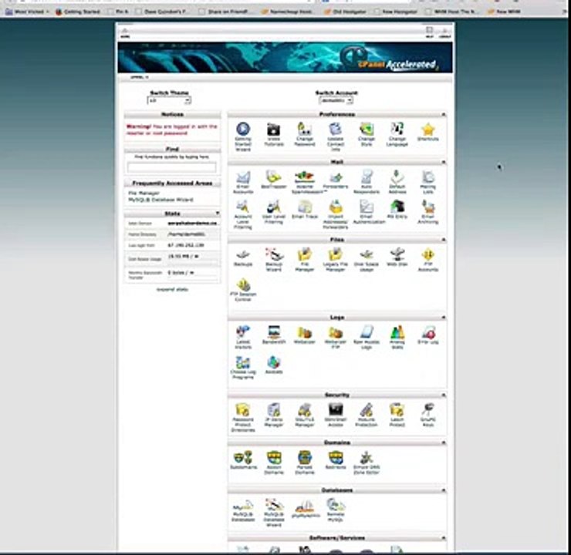Open Awstats in Logs section
The height and width of the screenshot is (555, 571).
[273, 362]
